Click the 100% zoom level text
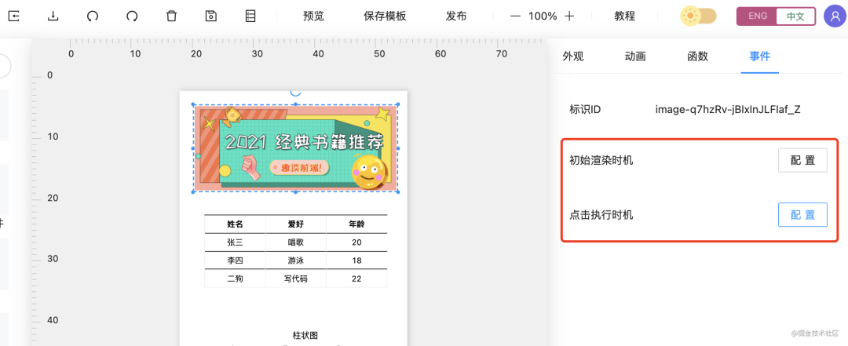This screenshot has height=346, width=848. tap(543, 16)
